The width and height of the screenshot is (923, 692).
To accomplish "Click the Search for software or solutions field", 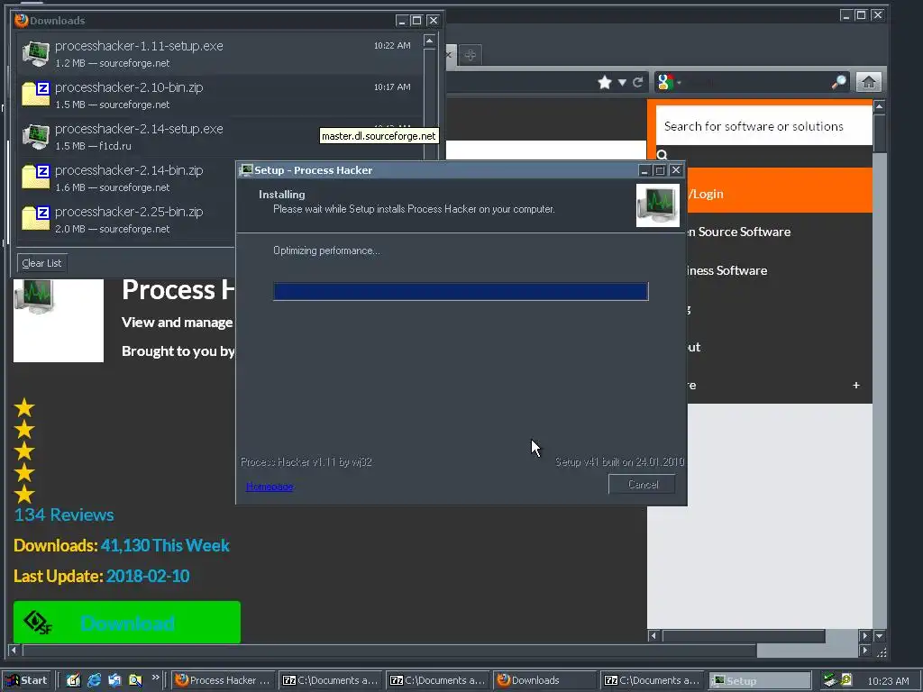I will point(764,126).
